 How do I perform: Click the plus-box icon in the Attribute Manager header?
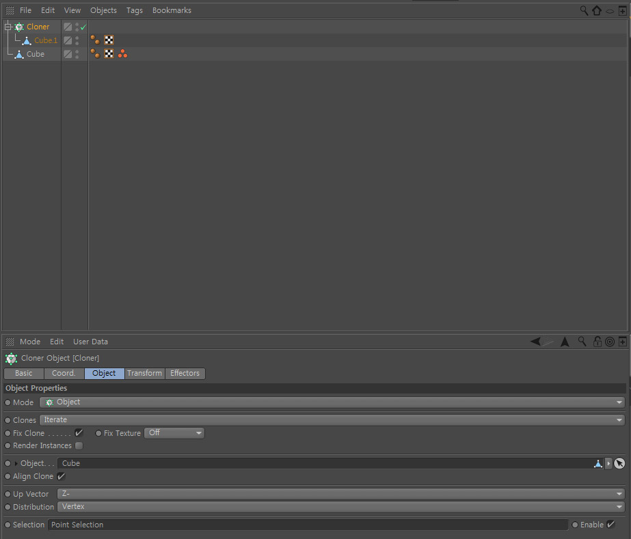pos(623,342)
